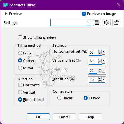
Task: Click the Randomize parameters dice icon
Action: pyautogui.click(x=107, y=22)
